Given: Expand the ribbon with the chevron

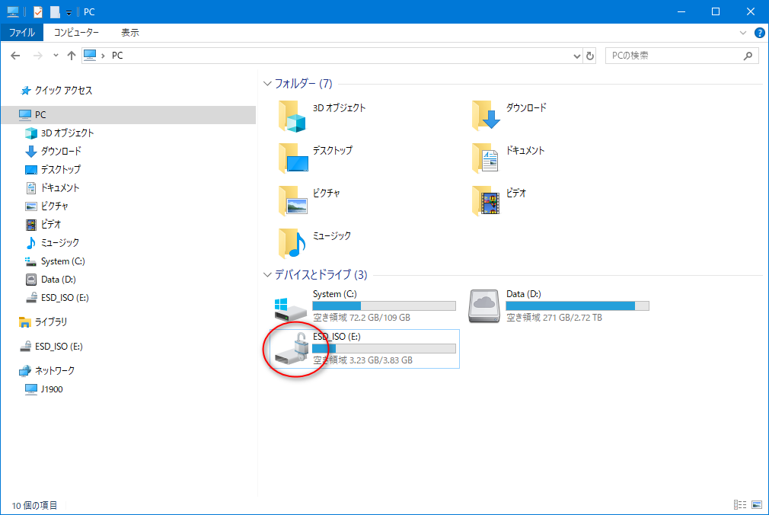Looking at the screenshot, I should [x=744, y=33].
